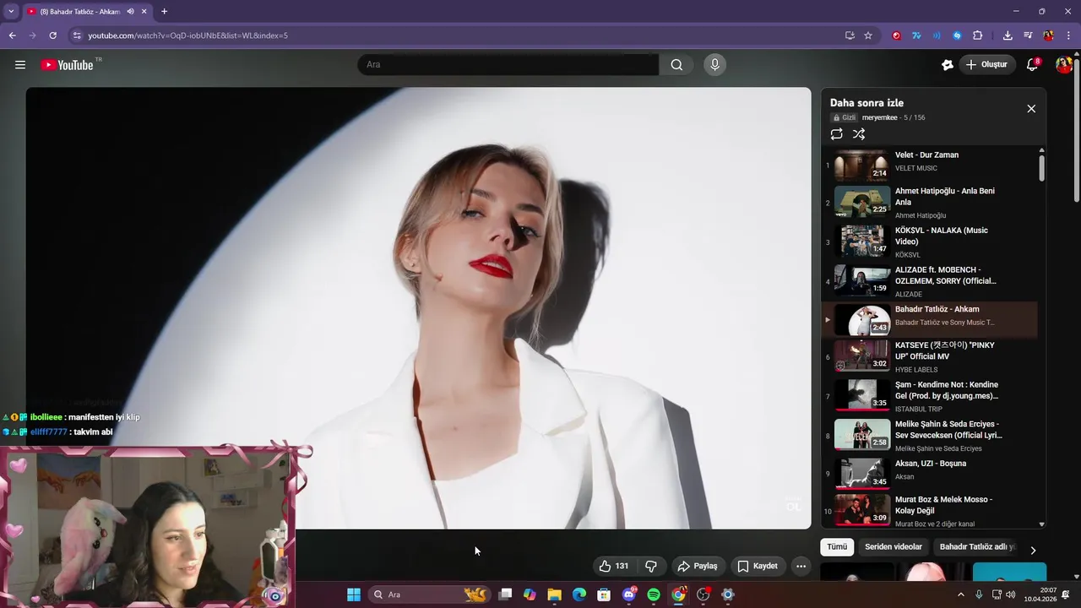This screenshot has width=1081, height=608.
Task: Open Chrome downloads icon
Action: click(x=1008, y=35)
